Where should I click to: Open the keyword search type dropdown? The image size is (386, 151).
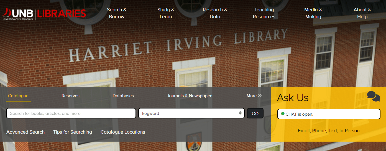[x=191, y=113]
